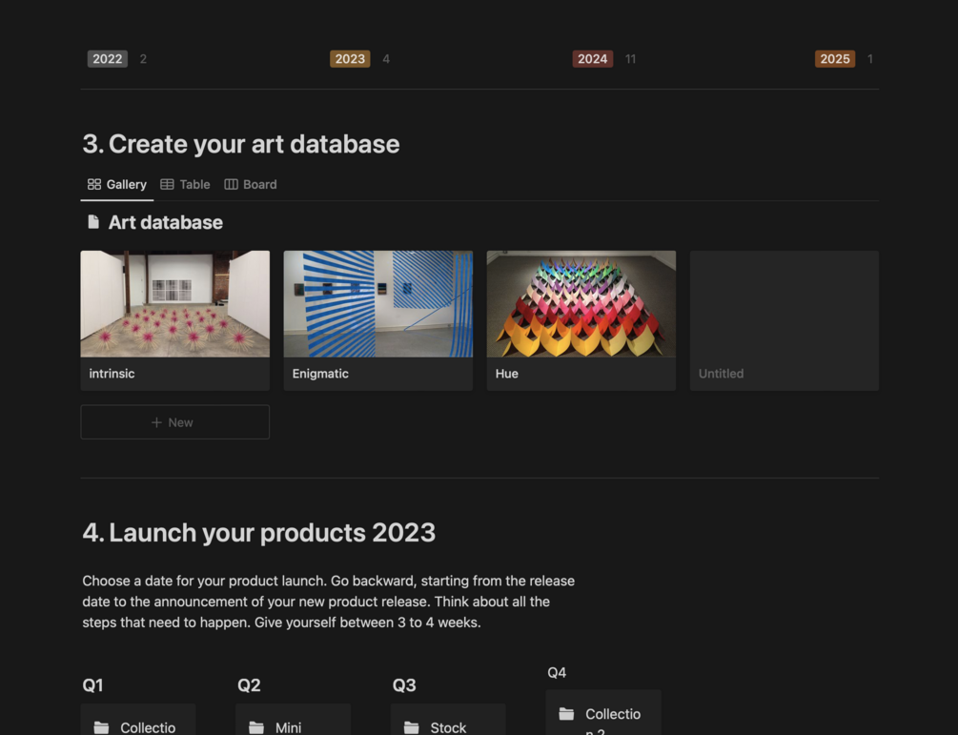Open the Art database page title link

click(166, 222)
